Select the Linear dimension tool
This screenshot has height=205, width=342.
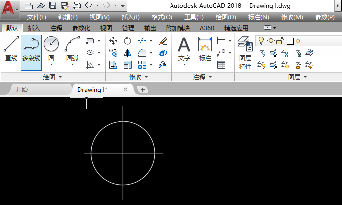[x=221, y=41]
